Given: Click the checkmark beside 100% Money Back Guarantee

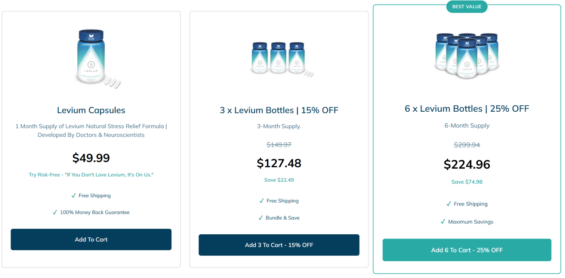Looking at the screenshot, I should coord(55,212).
